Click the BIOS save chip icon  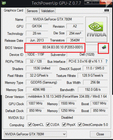104,47
